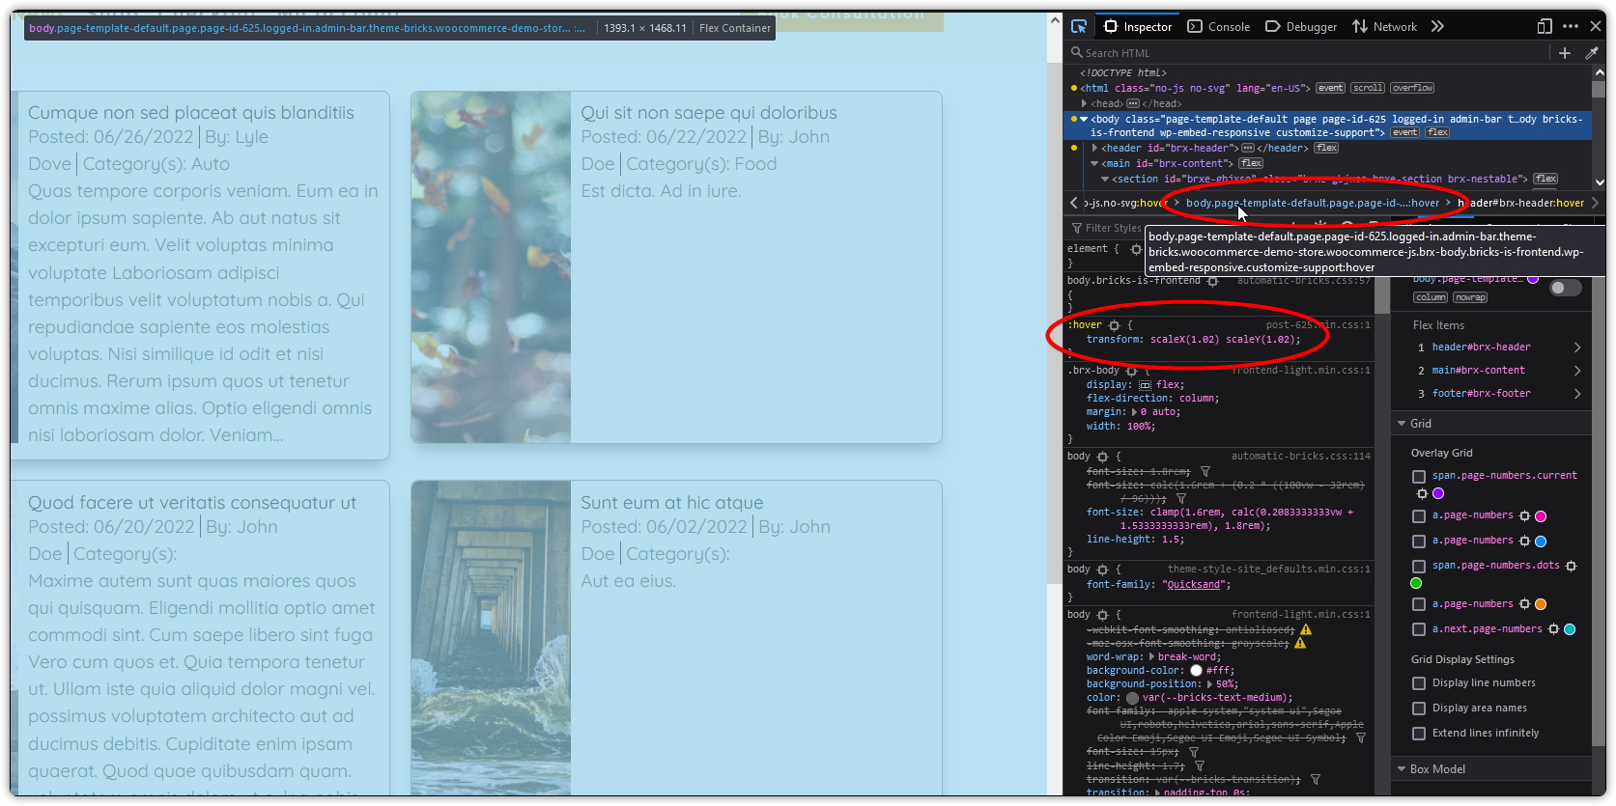Activate the element picker tool

point(1079,26)
